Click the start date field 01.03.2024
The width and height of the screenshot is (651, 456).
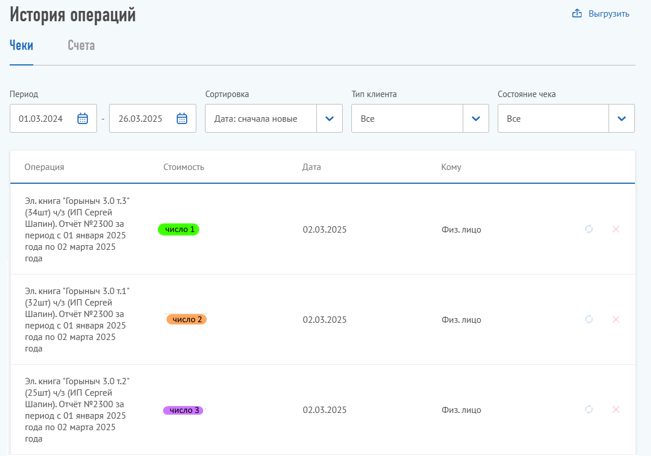(41, 119)
